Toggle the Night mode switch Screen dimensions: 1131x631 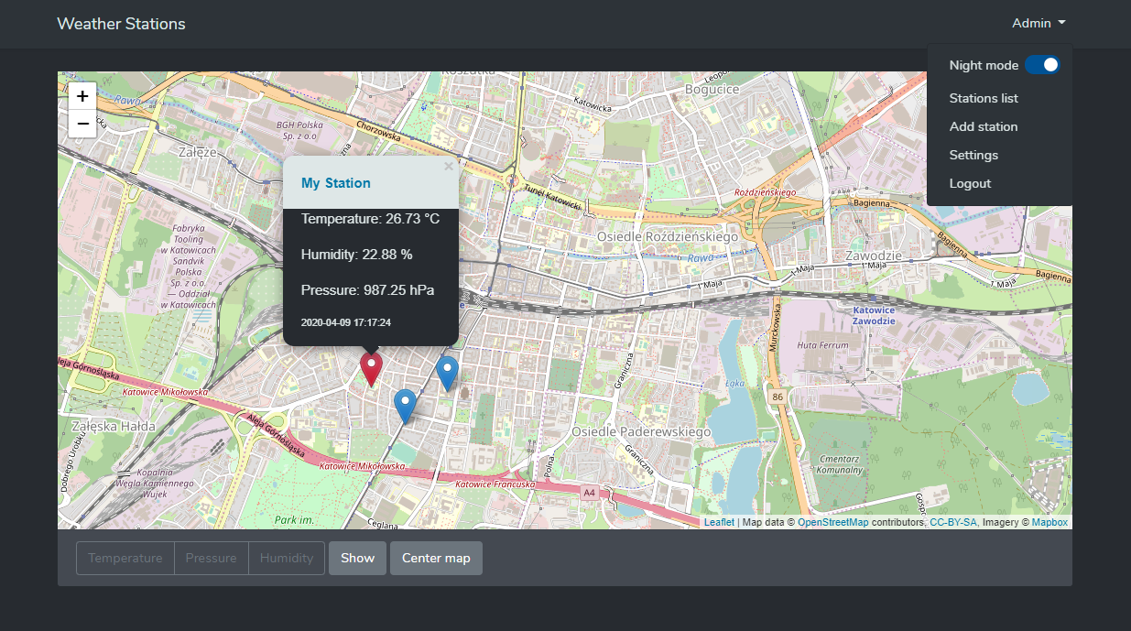1042,65
